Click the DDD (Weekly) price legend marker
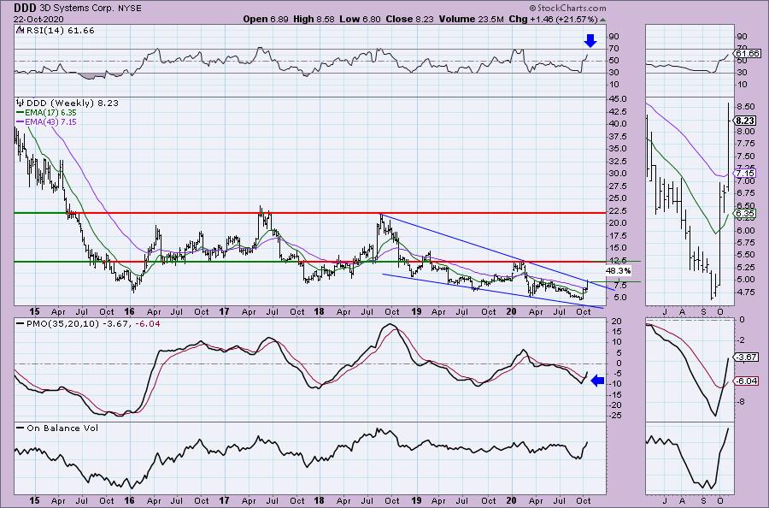Screen dimensions: 769x508 tap(19, 102)
